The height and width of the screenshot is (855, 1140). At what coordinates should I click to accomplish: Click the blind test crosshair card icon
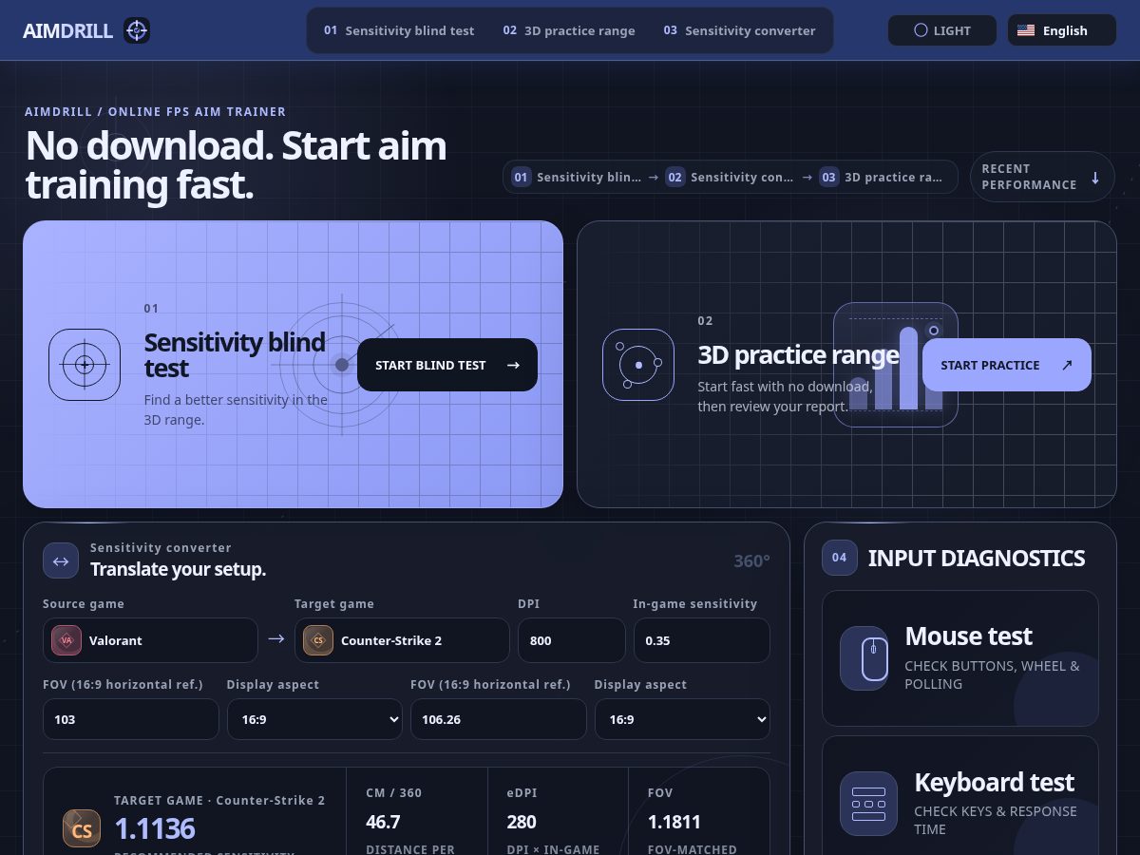[x=85, y=365]
